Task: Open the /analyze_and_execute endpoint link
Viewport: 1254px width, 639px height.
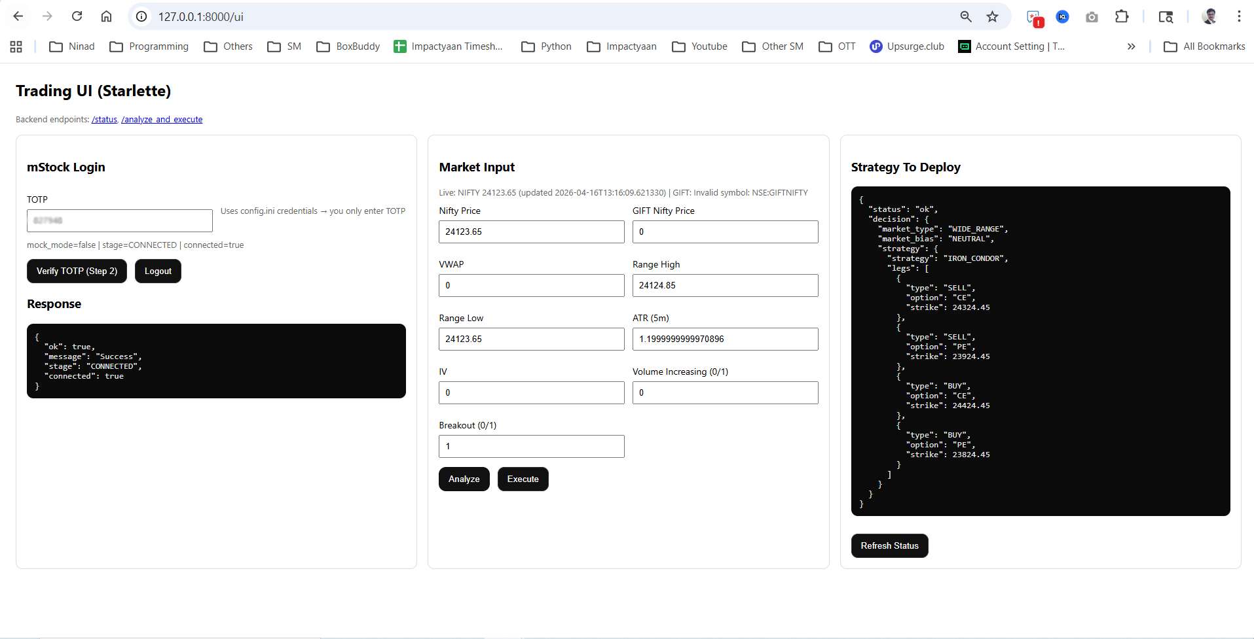Action: [x=161, y=119]
